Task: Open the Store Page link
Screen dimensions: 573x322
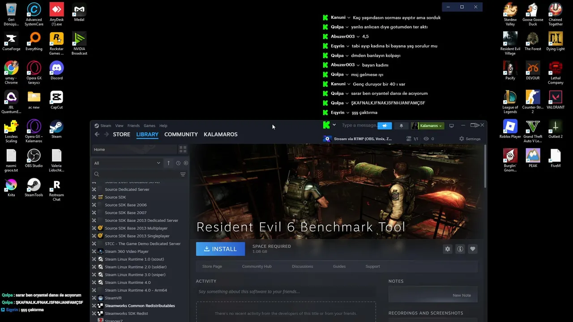Action: (212, 267)
